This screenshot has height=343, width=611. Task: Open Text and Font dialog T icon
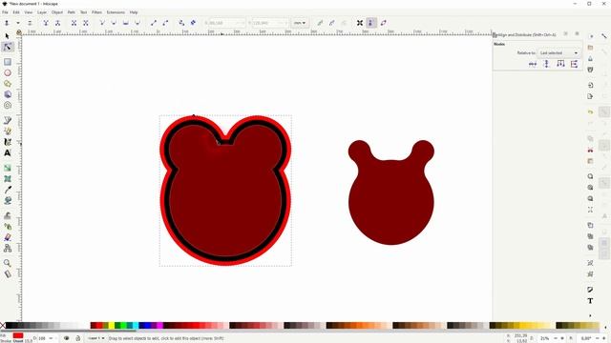590,301
